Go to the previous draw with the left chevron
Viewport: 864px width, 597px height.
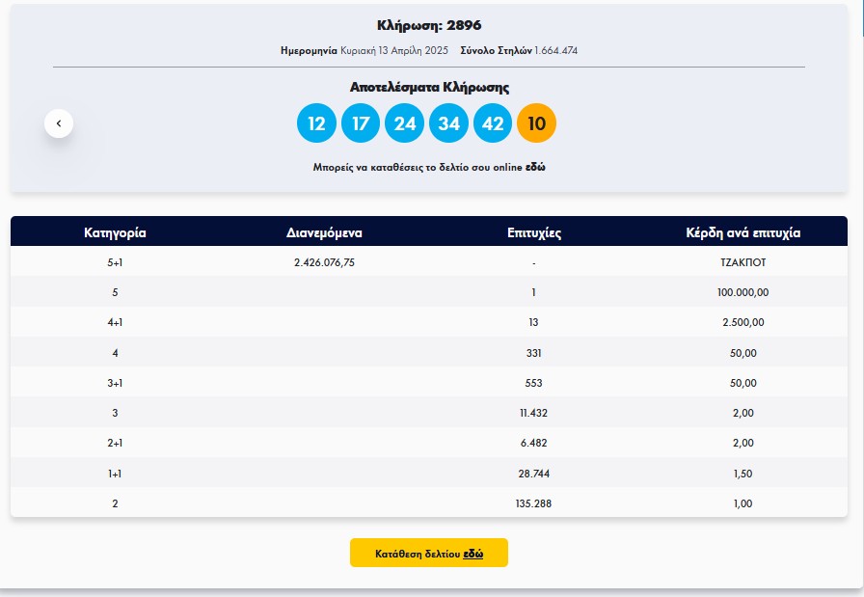click(59, 123)
